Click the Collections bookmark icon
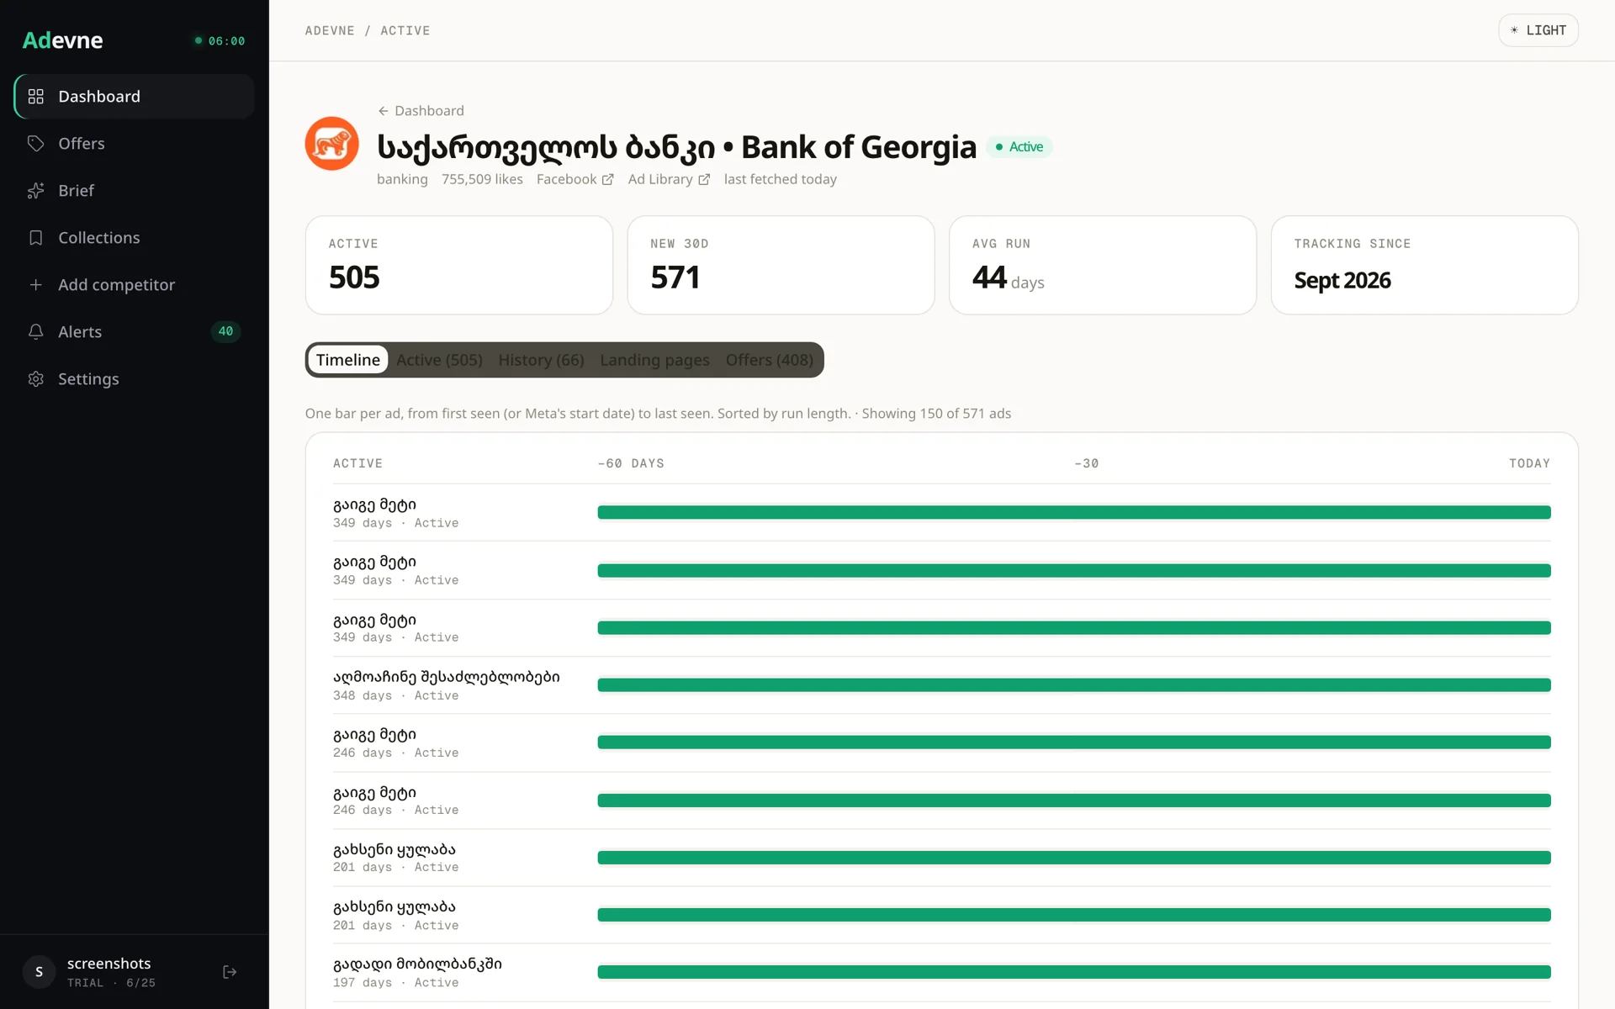 point(35,238)
